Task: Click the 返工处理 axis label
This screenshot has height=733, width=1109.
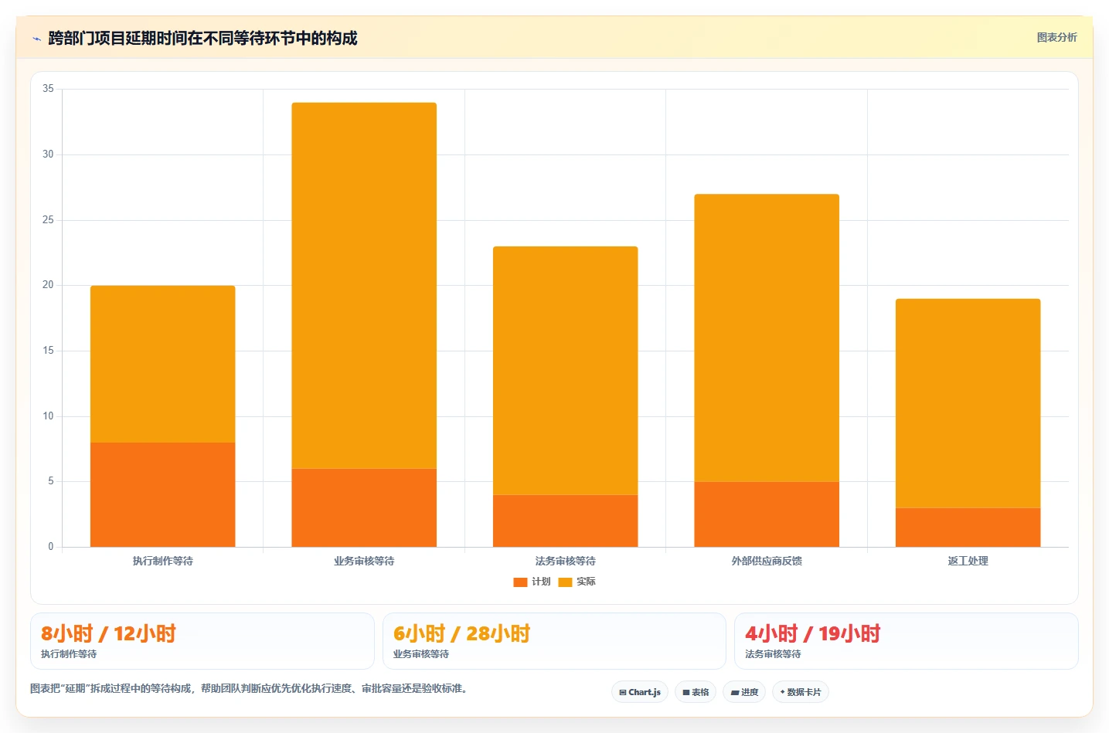Action: click(x=968, y=561)
